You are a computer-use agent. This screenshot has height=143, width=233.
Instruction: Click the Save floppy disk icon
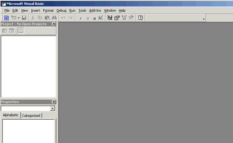[24, 18]
